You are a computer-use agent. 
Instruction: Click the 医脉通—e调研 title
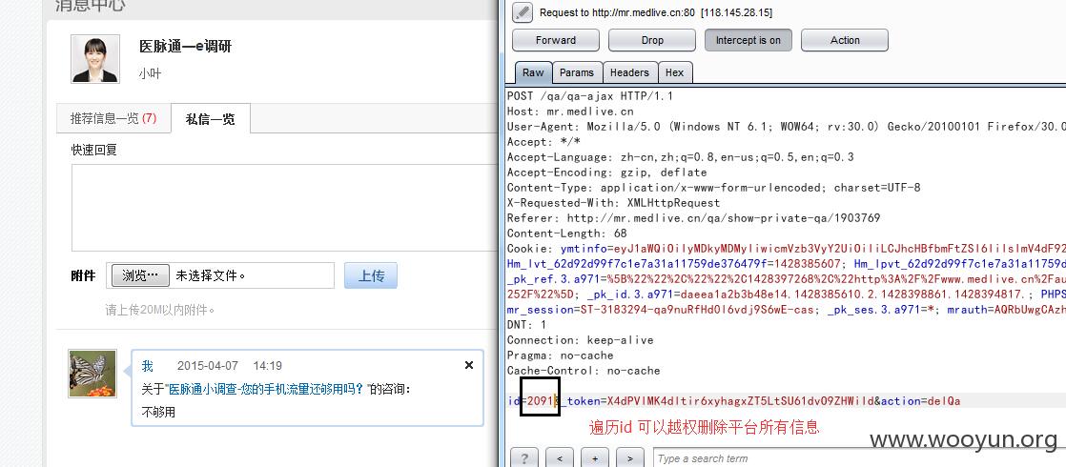click(x=186, y=47)
